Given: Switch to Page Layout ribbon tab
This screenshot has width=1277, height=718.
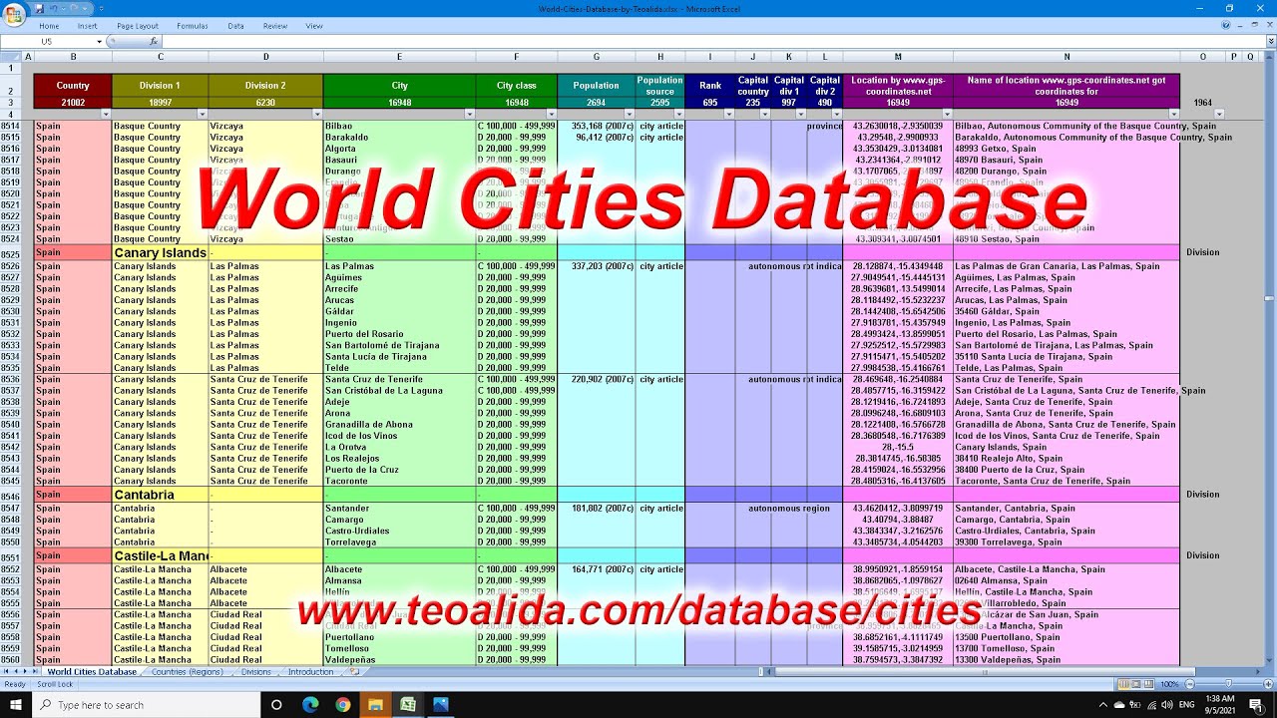Looking at the screenshot, I should point(138,26).
